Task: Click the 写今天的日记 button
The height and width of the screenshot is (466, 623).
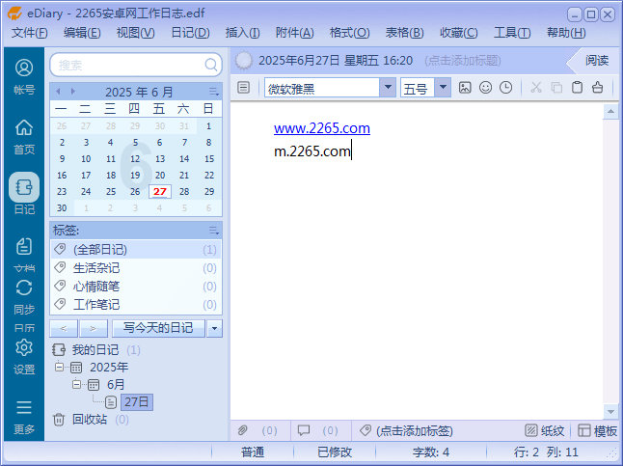Action: 157,328
